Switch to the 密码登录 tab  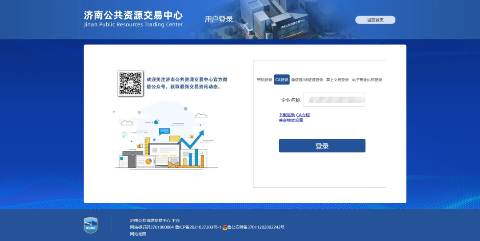pyautogui.click(x=264, y=80)
